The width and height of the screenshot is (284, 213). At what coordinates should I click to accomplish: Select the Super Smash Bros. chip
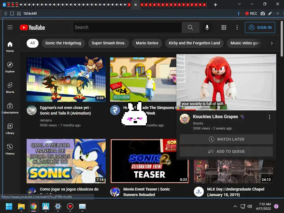[x=108, y=43]
